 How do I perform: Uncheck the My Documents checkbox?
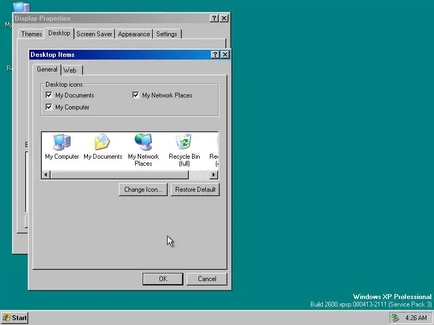[49, 95]
